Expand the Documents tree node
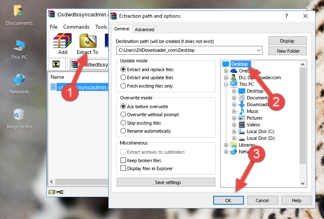Image resolution: width=324 pixels, height=219 pixels. [x=234, y=98]
